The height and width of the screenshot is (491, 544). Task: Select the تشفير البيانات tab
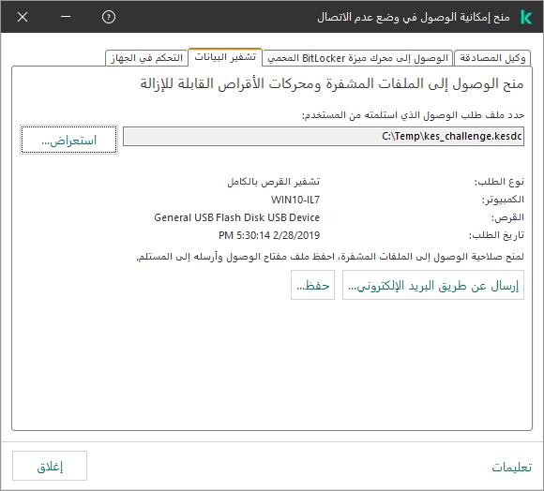tap(225, 57)
